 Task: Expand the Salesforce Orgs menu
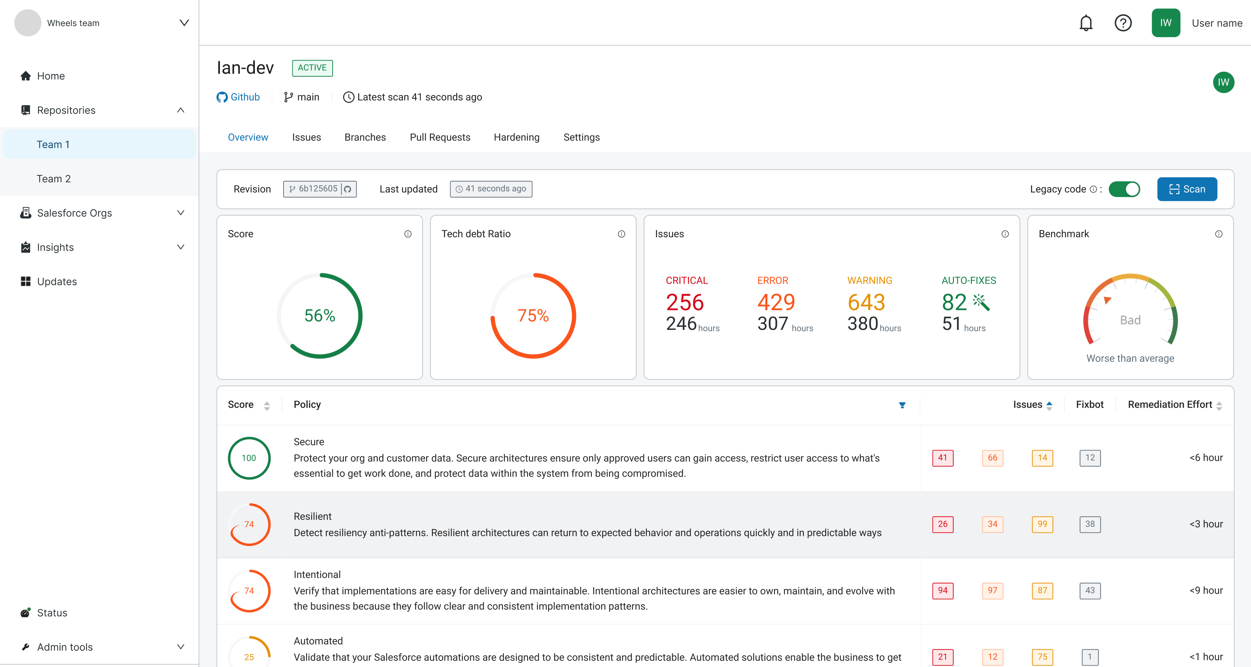[180, 213]
